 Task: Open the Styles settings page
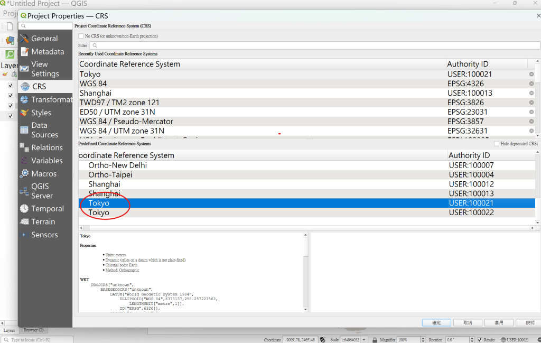pyautogui.click(x=45, y=113)
